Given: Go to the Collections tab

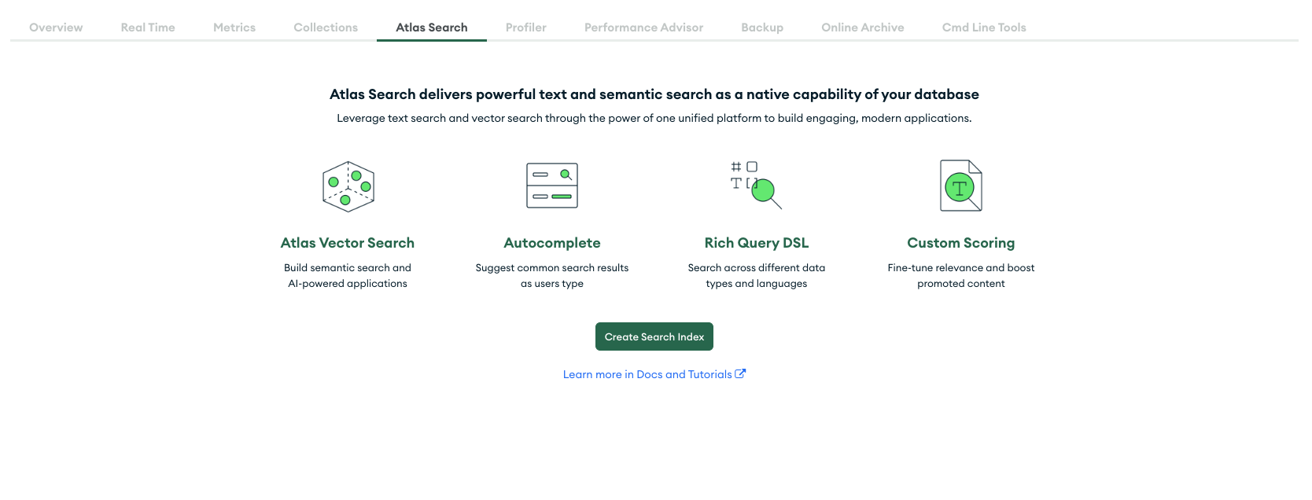Looking at the screenshot, I should click(326, 28).
